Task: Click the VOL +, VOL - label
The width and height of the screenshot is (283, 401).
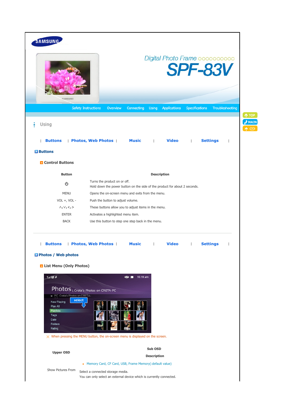Action: [x=66, y=201]
